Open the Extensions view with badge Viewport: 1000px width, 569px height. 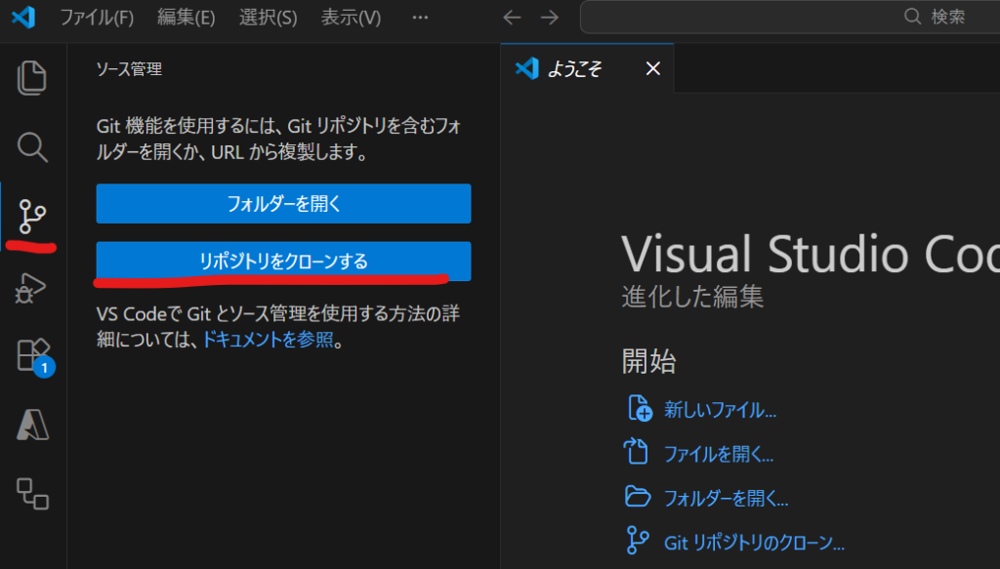click(32, 355)
